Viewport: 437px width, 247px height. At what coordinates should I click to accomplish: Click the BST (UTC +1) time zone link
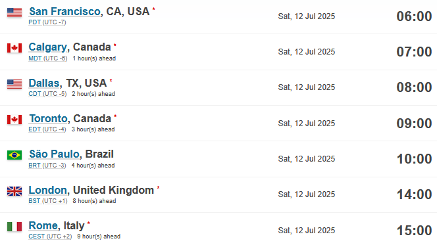tap(47, 201)
